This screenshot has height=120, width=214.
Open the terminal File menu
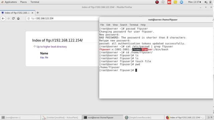coord(102,25)
